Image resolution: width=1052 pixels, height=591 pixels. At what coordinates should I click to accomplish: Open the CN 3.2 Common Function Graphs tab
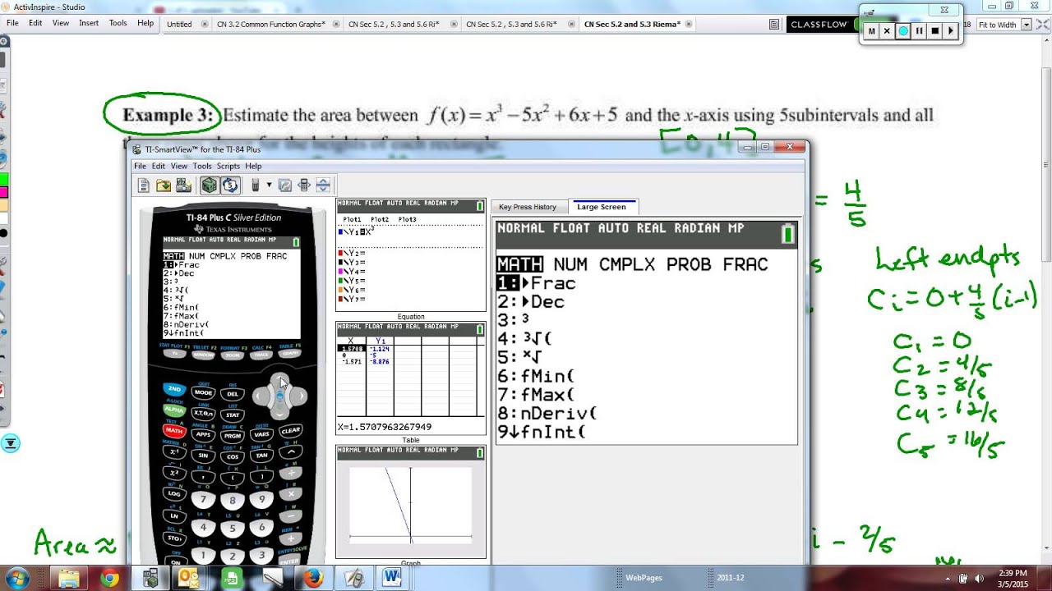click(x=272, y=25)
